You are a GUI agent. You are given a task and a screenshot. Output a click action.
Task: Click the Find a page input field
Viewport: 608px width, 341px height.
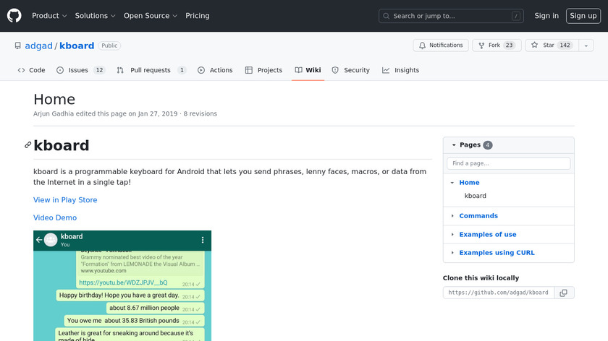pos(508,164)
